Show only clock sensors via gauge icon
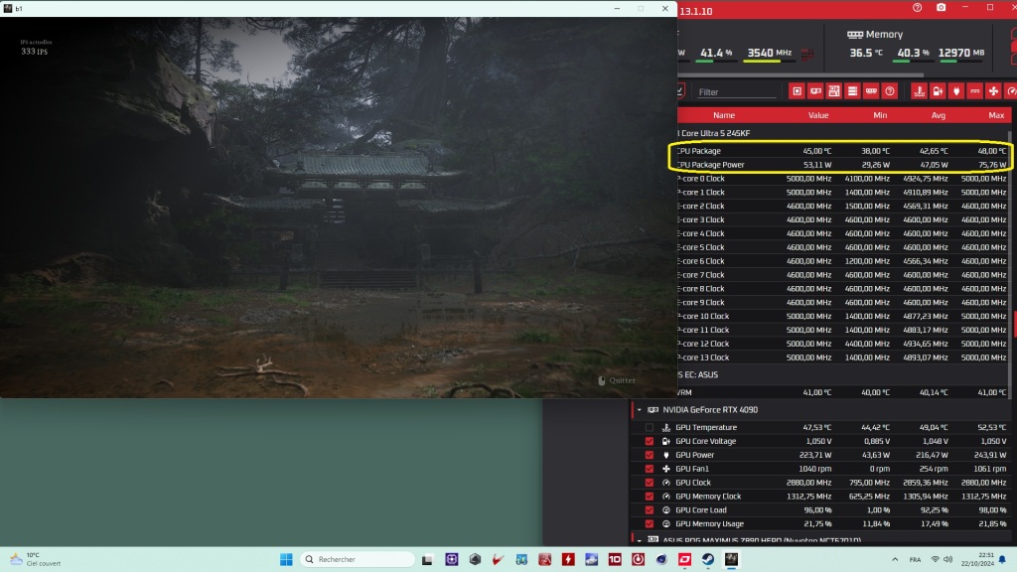1017x572 pixels. point(1011,91)
